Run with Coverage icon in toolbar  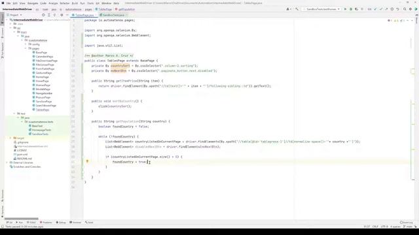pos(356,9)
